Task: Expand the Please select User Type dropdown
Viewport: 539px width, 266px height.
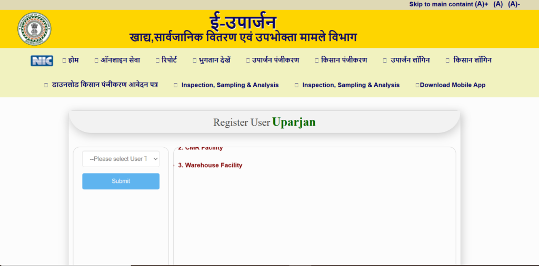Action: coord(121,159)
